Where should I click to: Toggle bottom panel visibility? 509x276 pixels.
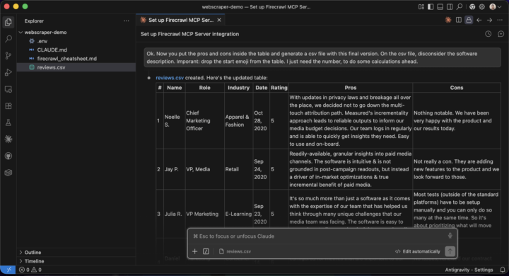[440, 6]
